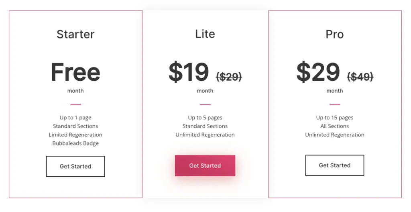
Task: Click the Pro plan heading
Action: [x=334, y=35]
